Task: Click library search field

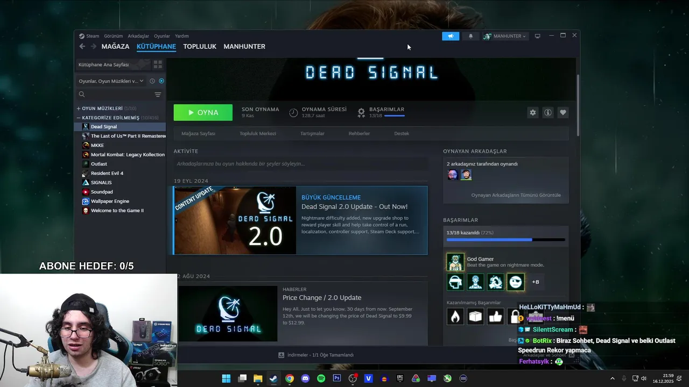Action: coord(116,94)
